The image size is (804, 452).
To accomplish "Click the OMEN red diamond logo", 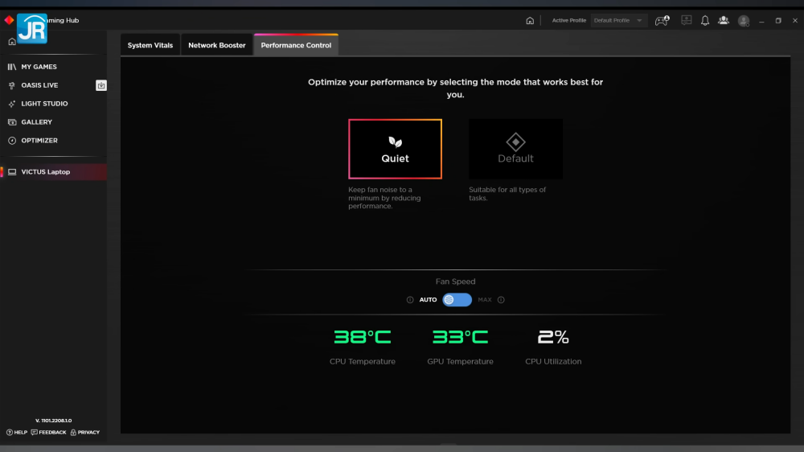I will coord(9,20).
